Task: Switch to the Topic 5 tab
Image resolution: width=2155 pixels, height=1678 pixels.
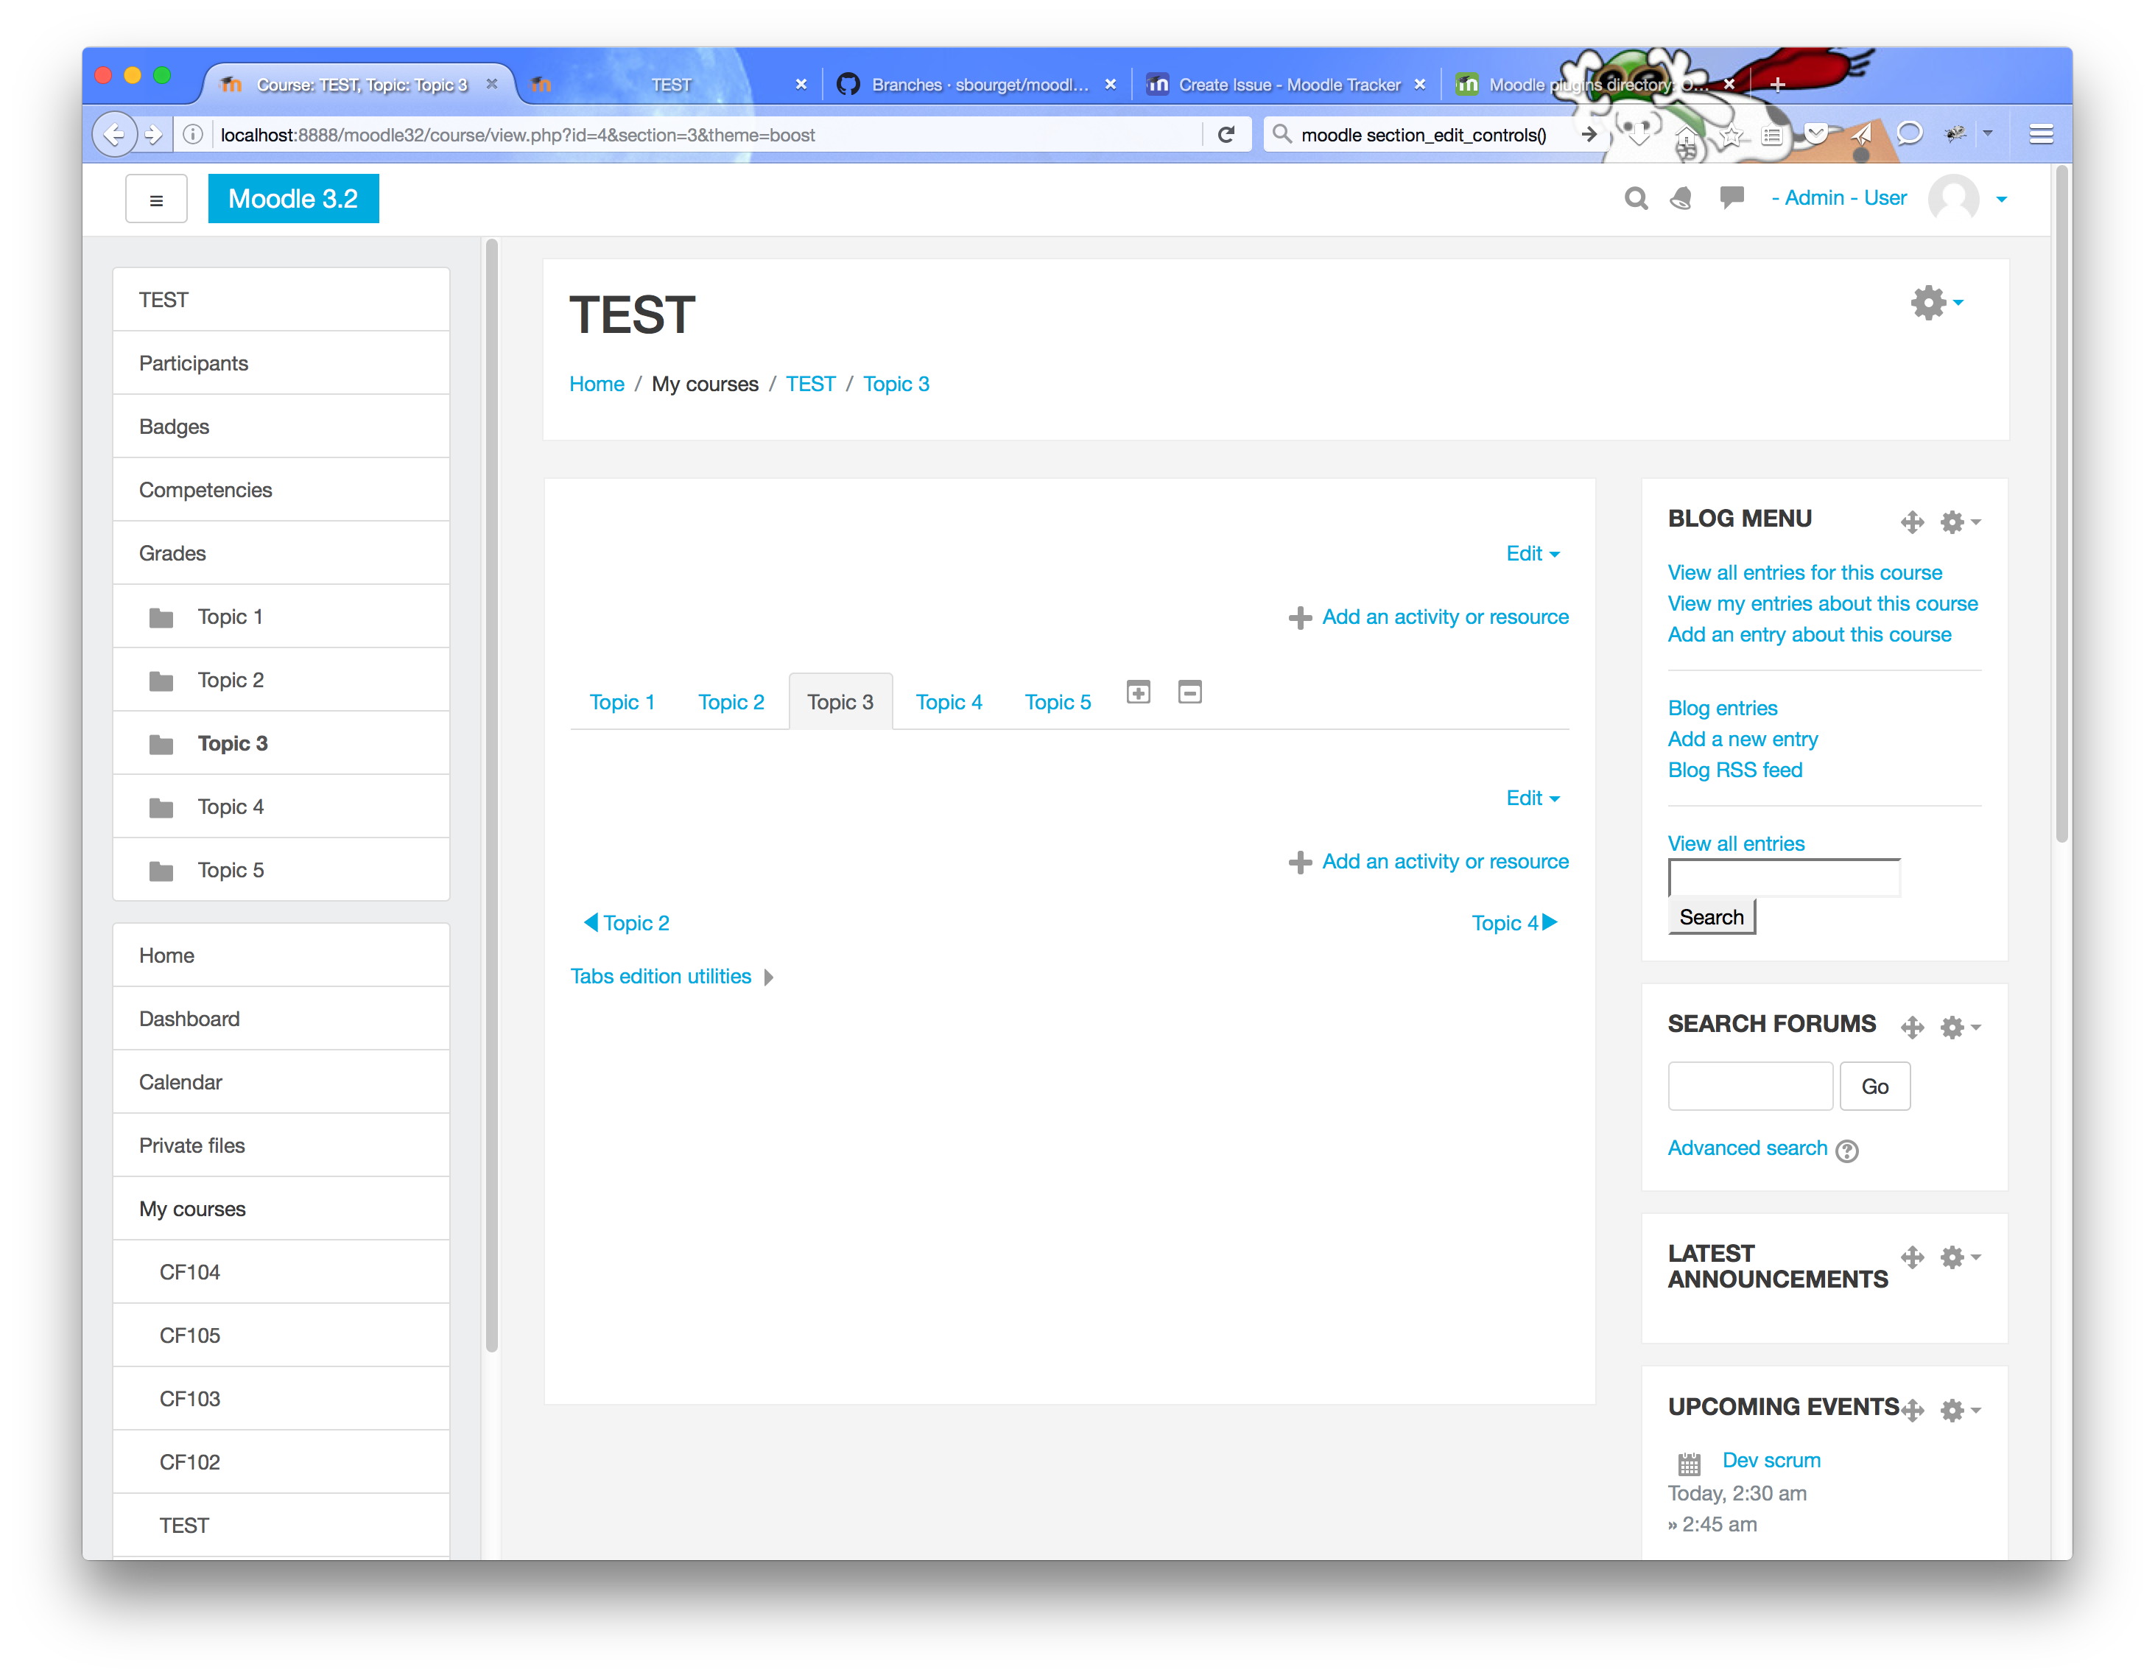Action: 1058,702
